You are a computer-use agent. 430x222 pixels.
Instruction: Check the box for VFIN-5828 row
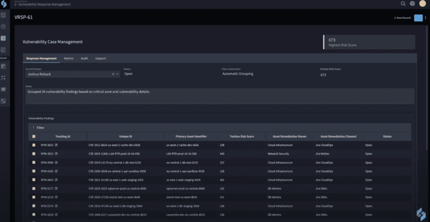34,214
